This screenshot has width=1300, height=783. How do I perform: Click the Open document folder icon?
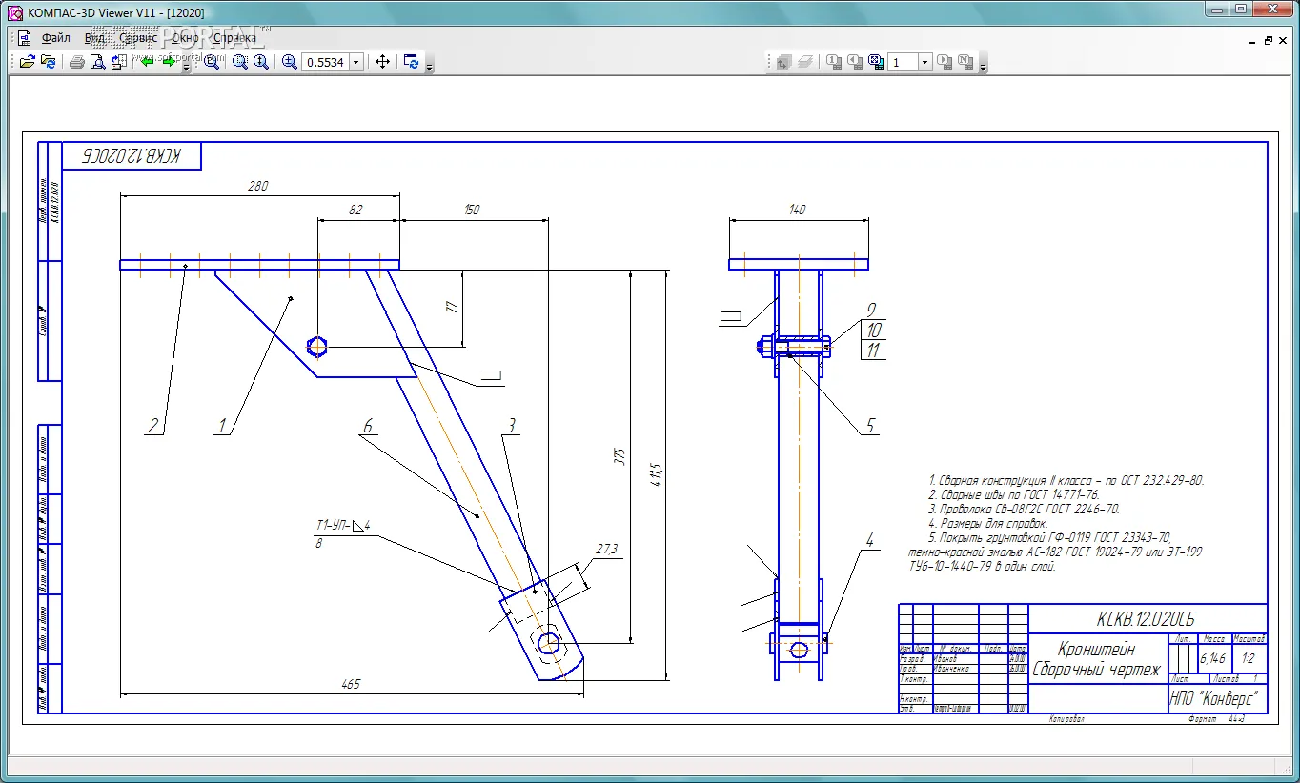(x=28, y=62)
